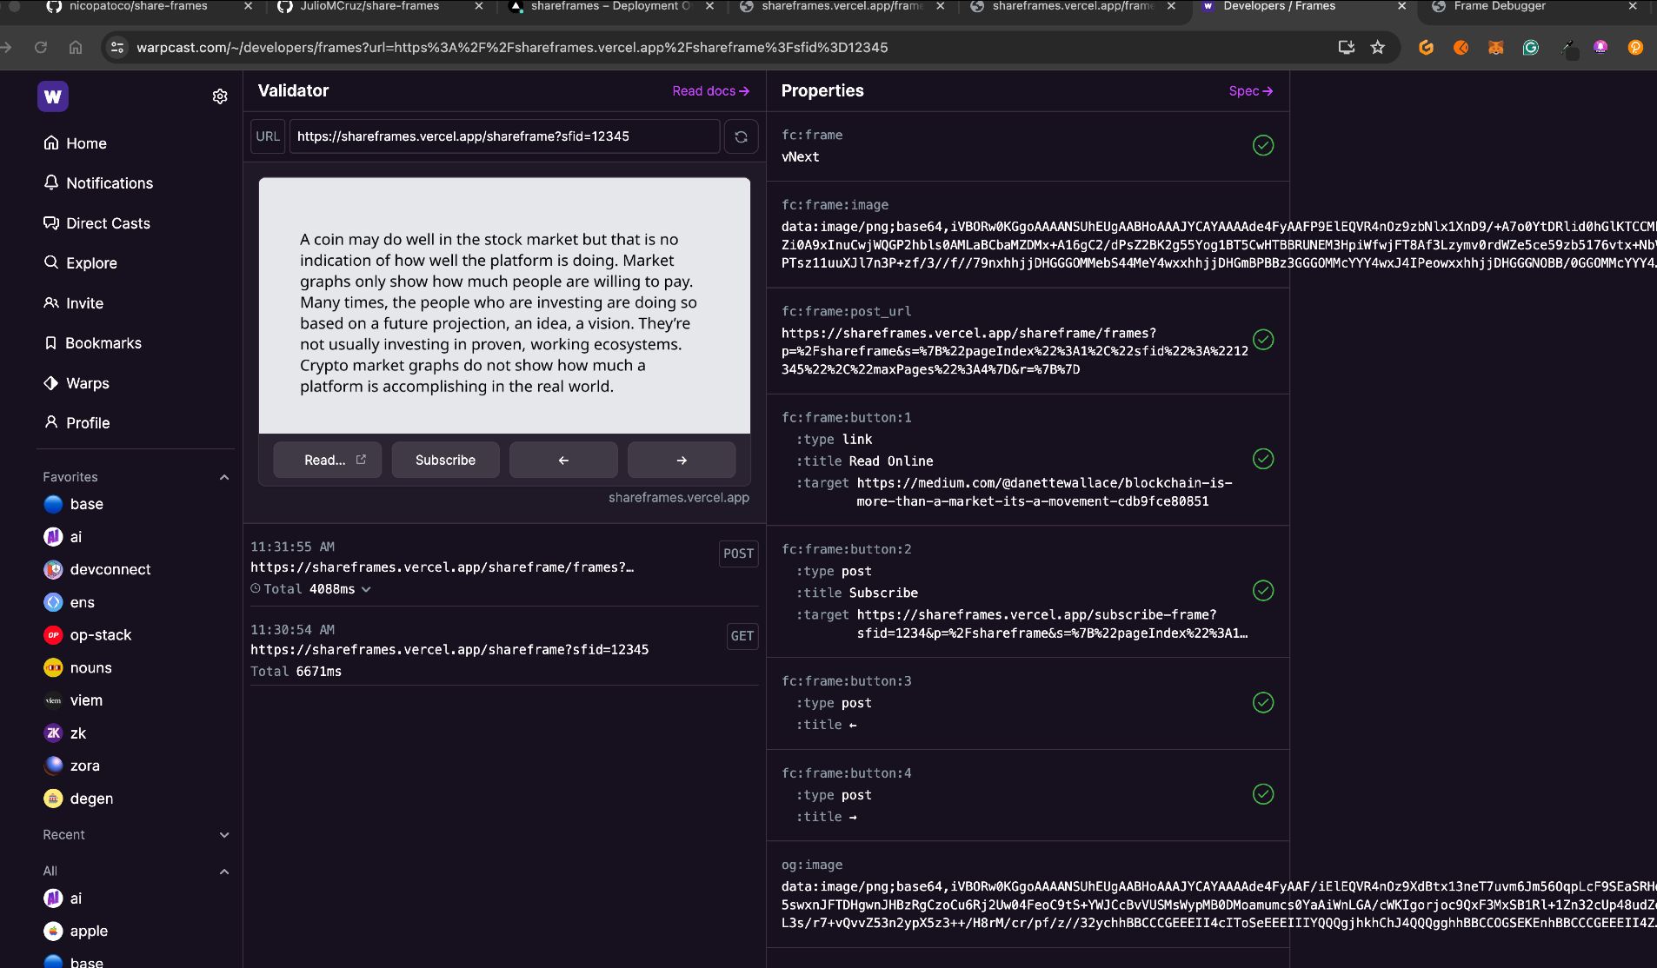Open the settings gear in the sidebar
This screenshot has width=1657, height=968.
click(x=220, y=96)
